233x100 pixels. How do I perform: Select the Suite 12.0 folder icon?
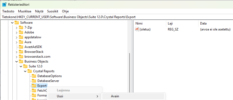[25, 66]
